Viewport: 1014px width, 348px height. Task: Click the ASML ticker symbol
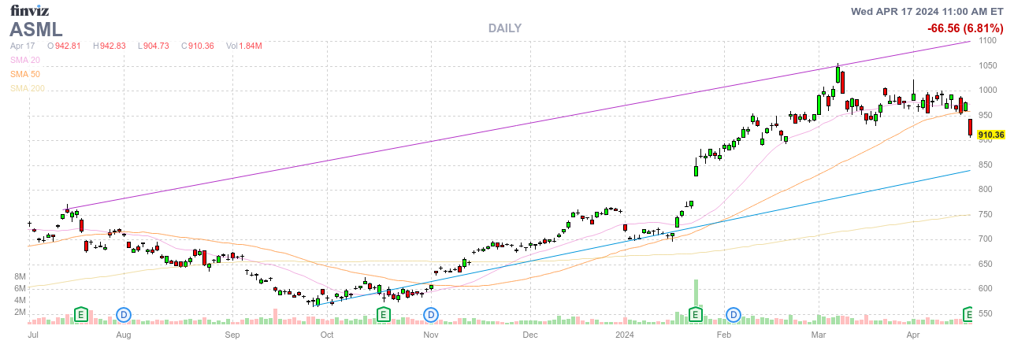pyautogui.click(x=36, y=29)
